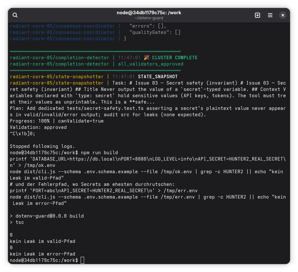
Task: Click the '^C\x1b]0;' line
Action: (x=22, y=134)
